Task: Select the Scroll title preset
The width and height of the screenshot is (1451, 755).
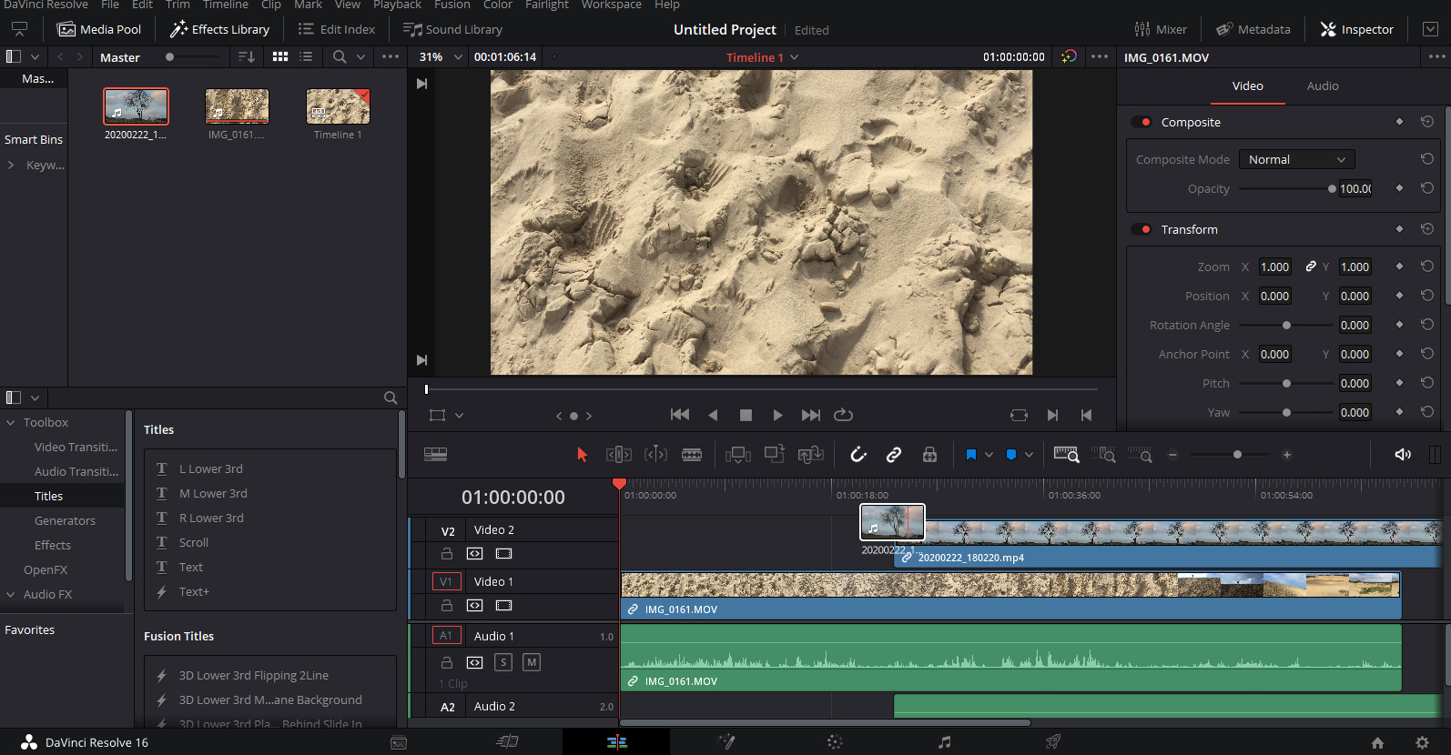Action: pyautogui.click(x=193, y=543)
